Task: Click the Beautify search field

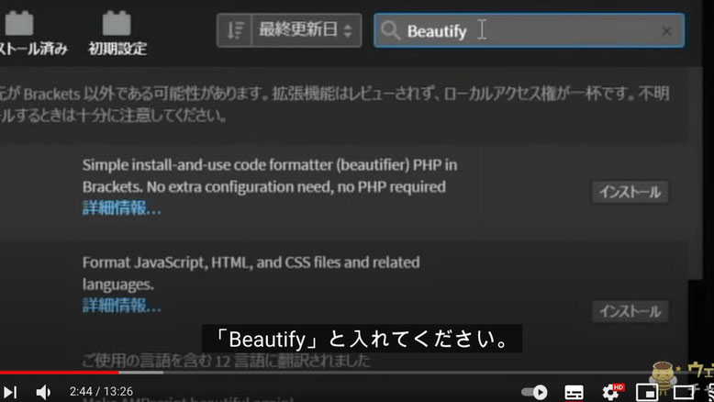Action: 529,30
